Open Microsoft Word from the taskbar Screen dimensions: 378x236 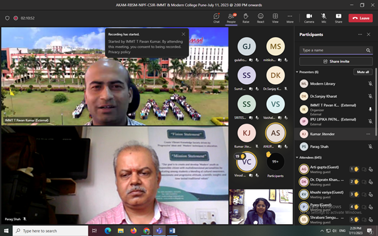click(172, 231)
